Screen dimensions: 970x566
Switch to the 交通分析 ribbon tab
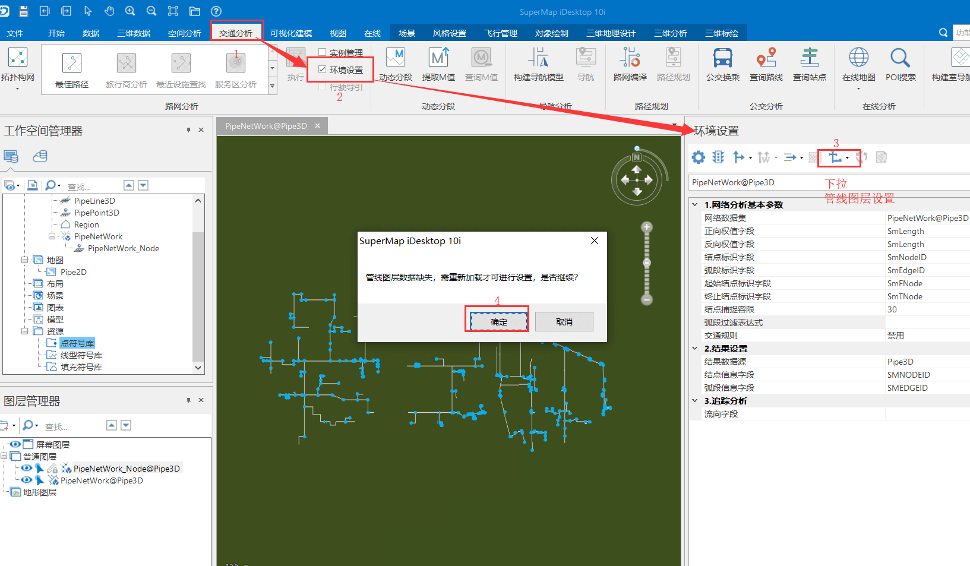[236, 33]
